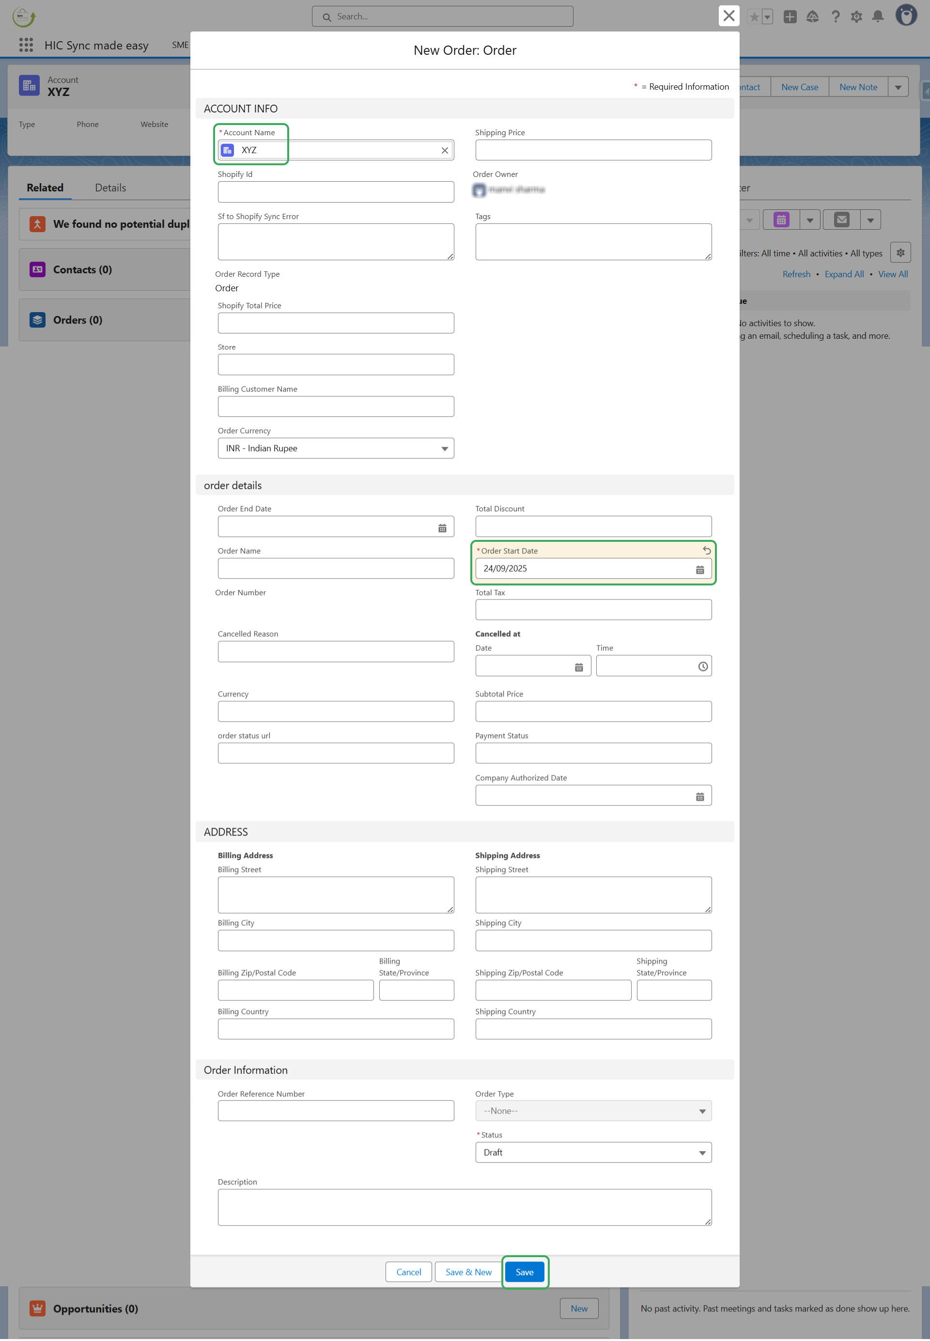Image resolution: width=930 pixels, height=1341 pixels.
Task: Click the Save button
Action: [524, 1272]
